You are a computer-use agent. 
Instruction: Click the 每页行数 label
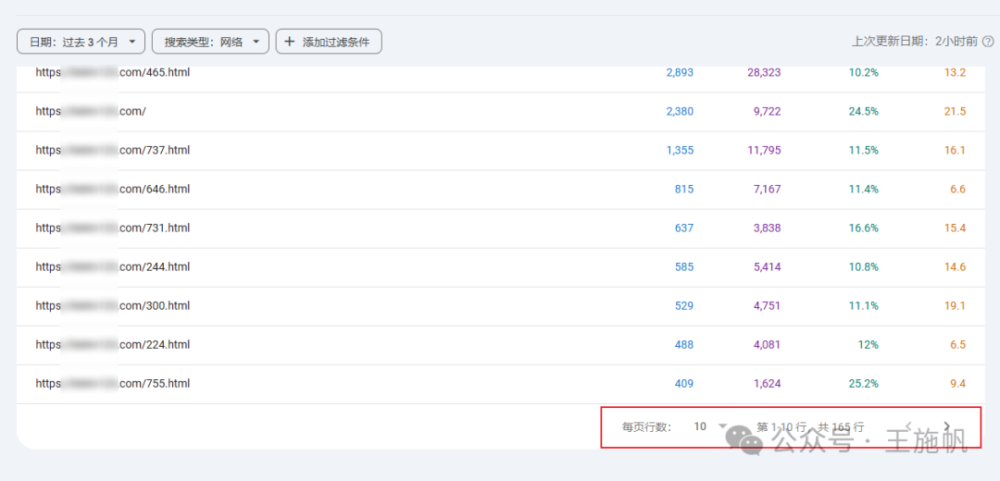646,426
